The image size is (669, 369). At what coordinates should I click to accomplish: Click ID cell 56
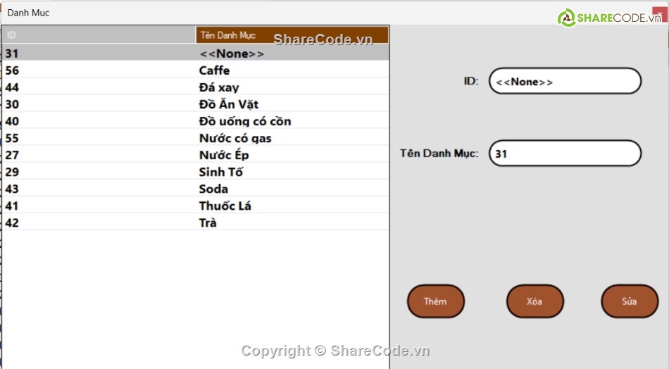pos(99,70)
